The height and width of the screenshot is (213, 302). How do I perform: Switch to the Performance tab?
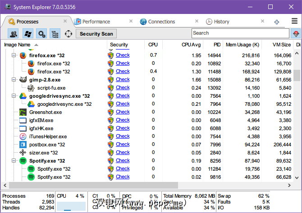tap(96, 22)
